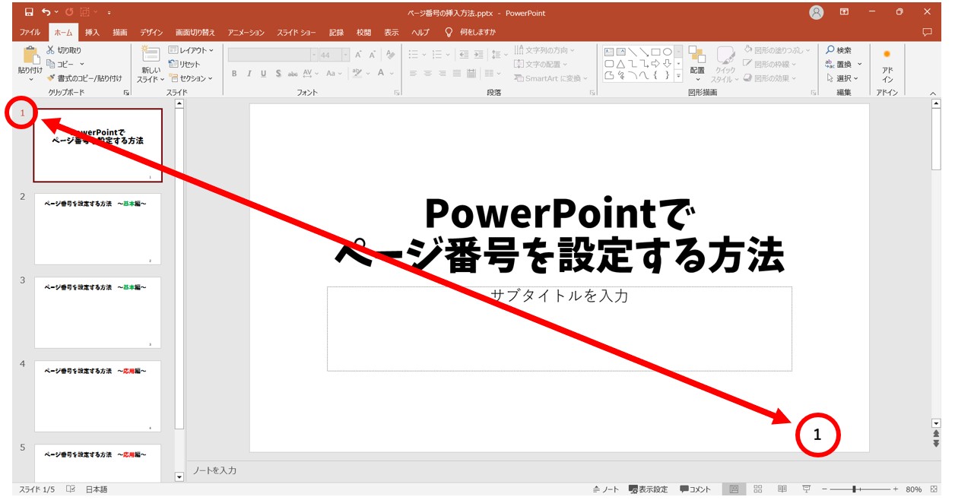Click Comments (コメント) in the status bar
955x500 pixels.
pos(696,489)
